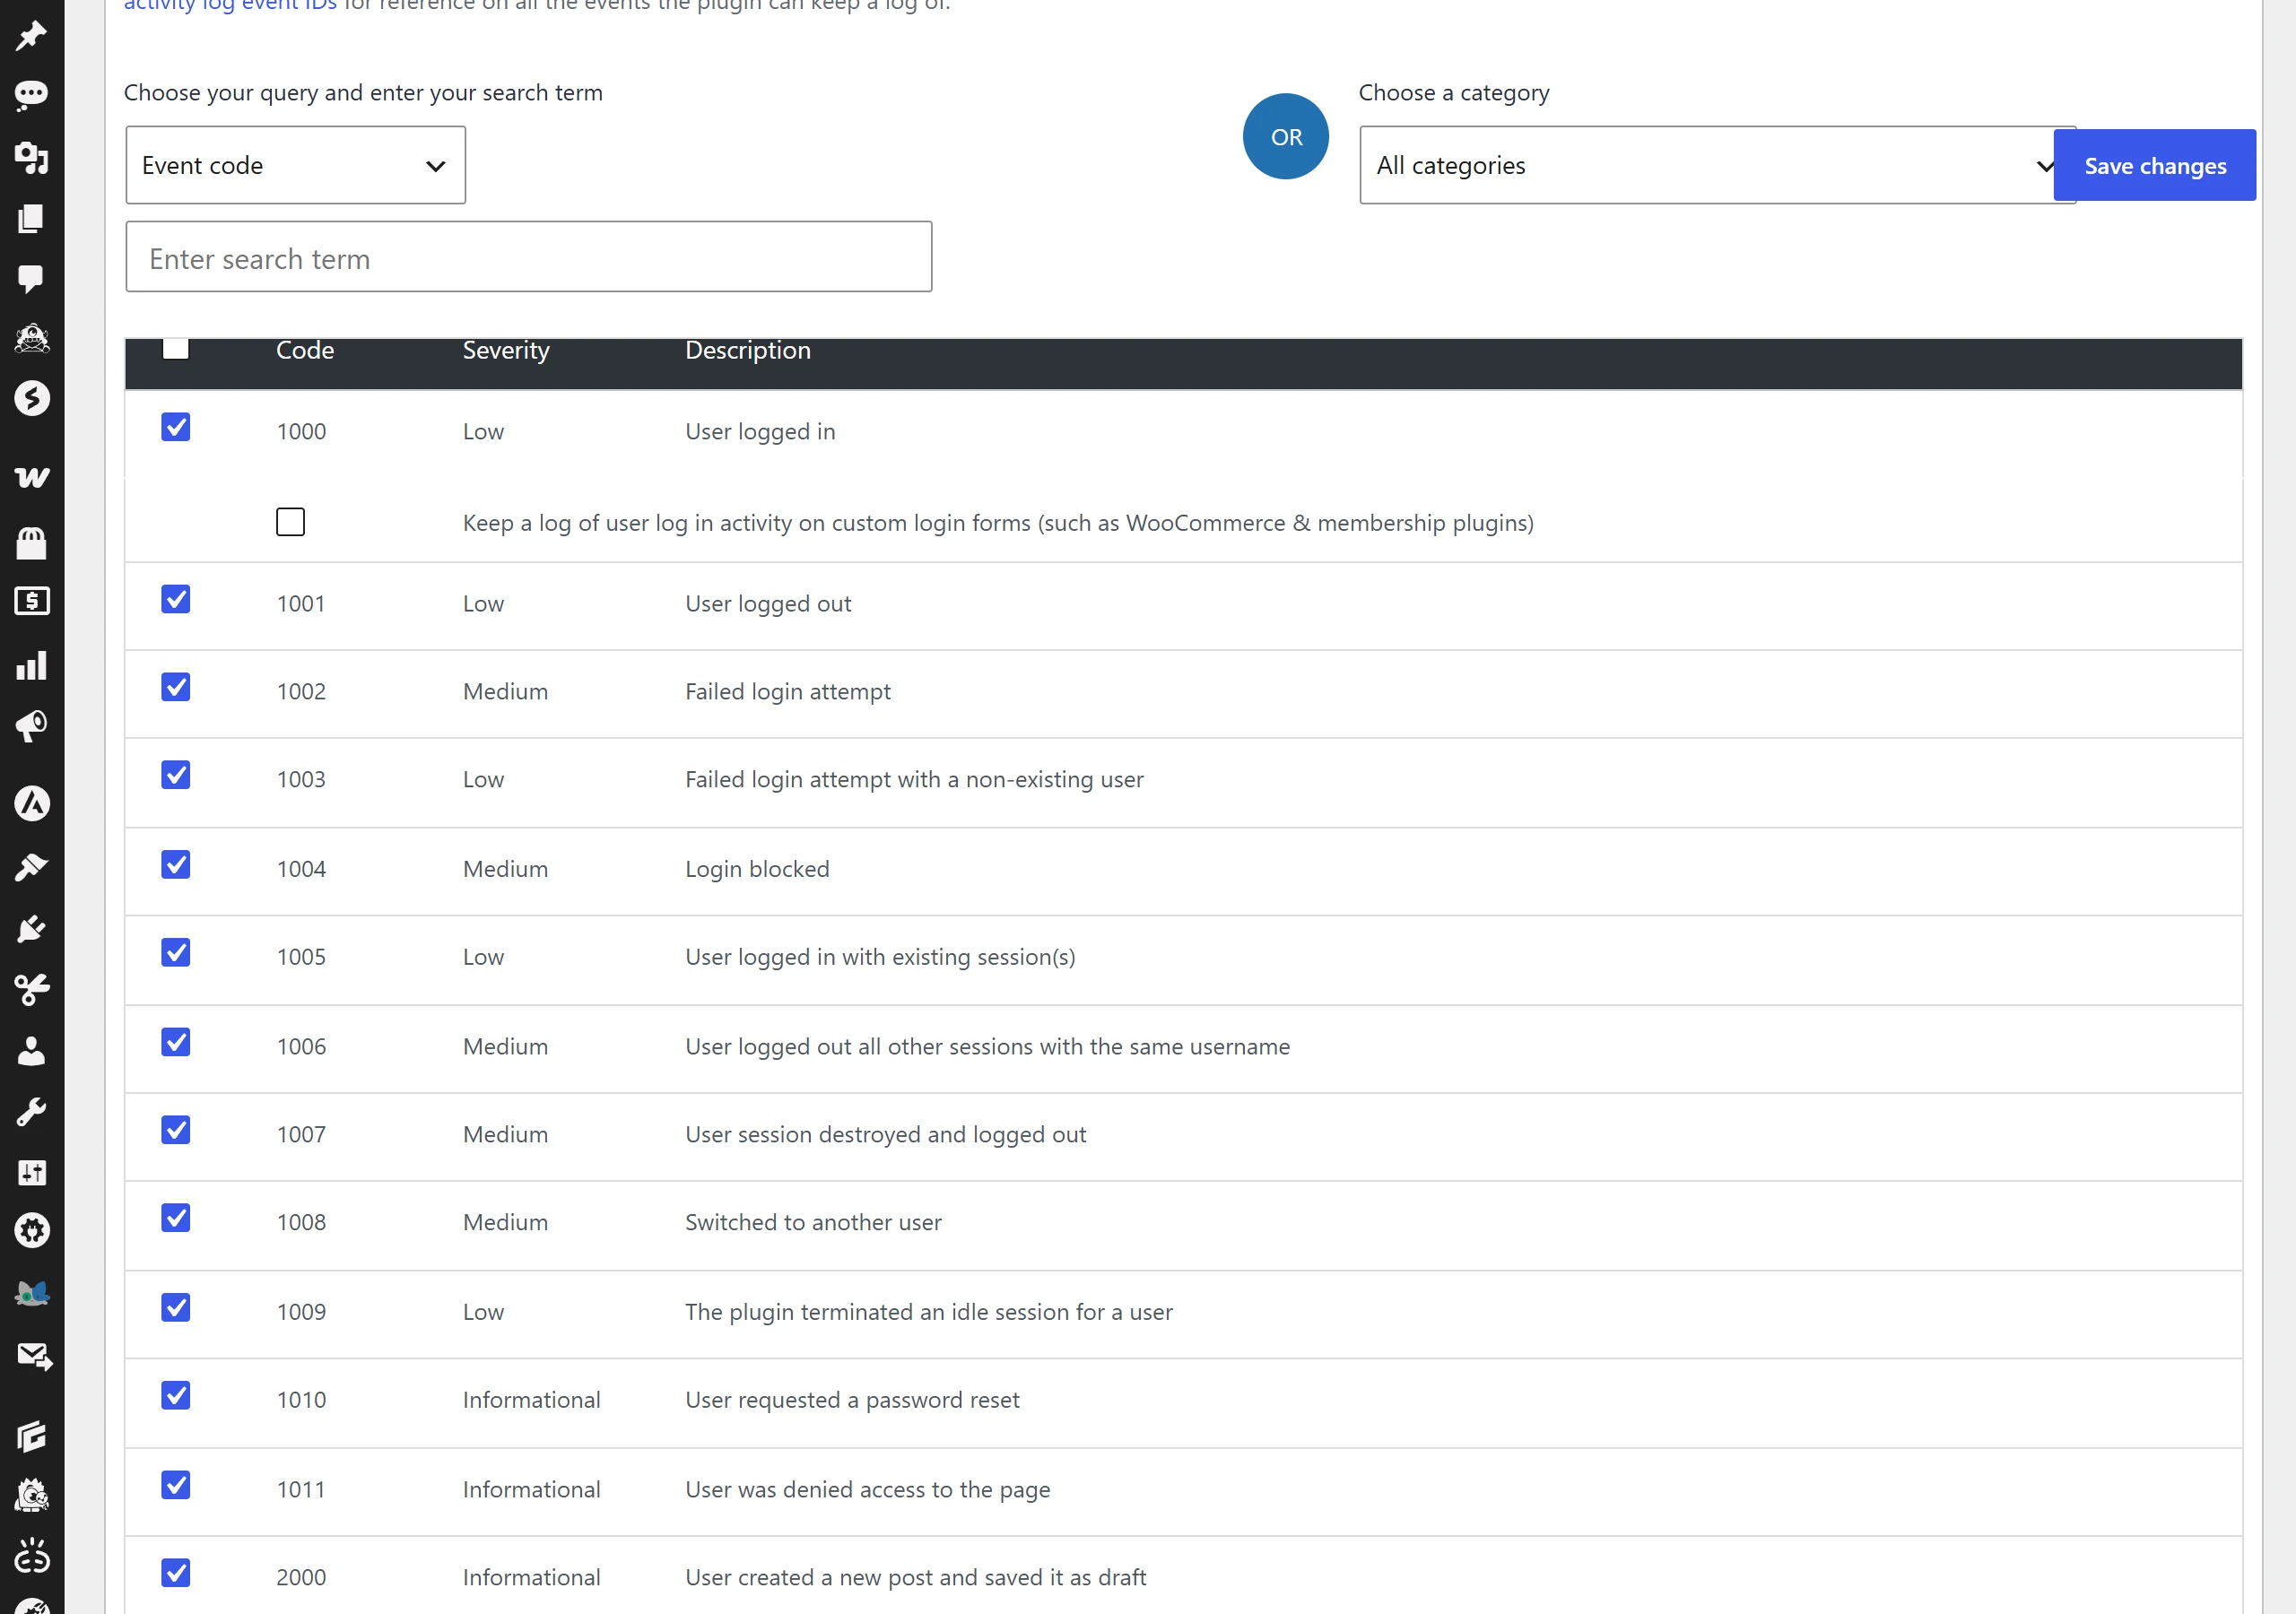Open the Analytics bar chart icon
The width and height of the screenshot is (2296, 1614).
(x=31, y=665)
